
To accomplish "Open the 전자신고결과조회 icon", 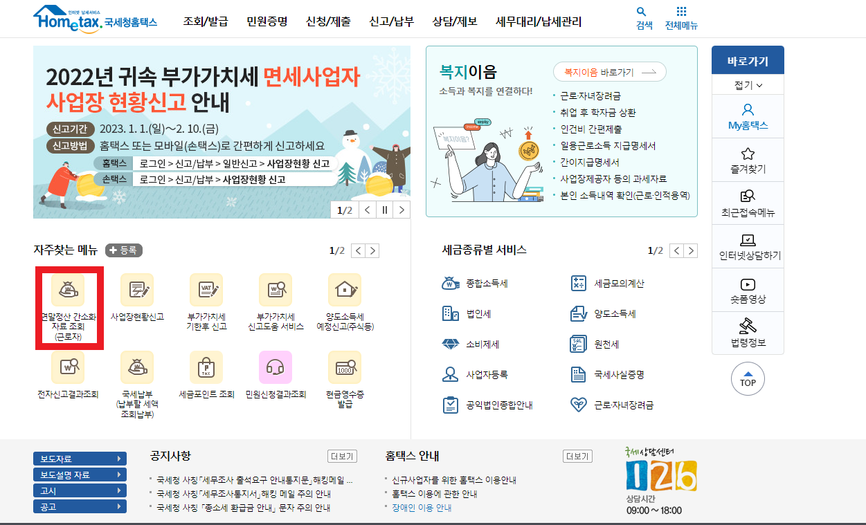I will tap(67, 374).
